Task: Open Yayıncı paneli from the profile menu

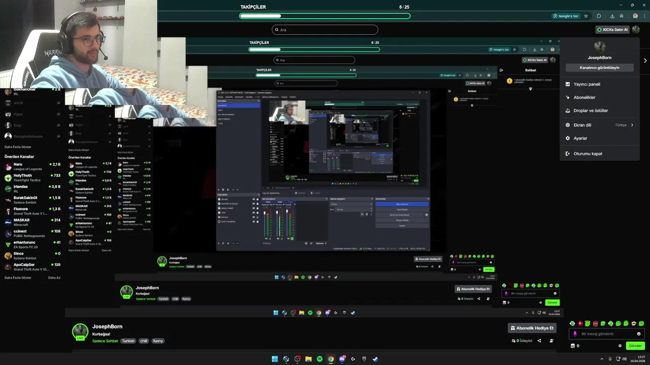Action: tap(599, 84)
